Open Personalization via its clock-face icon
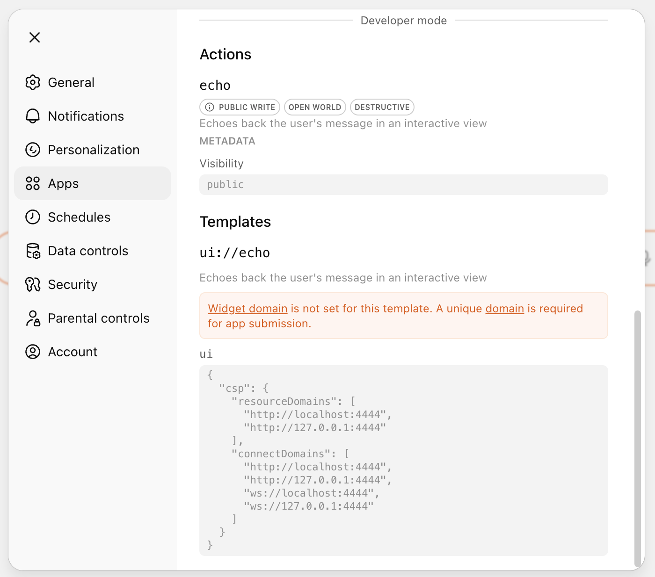655x577 pixels. click(33, 150)
